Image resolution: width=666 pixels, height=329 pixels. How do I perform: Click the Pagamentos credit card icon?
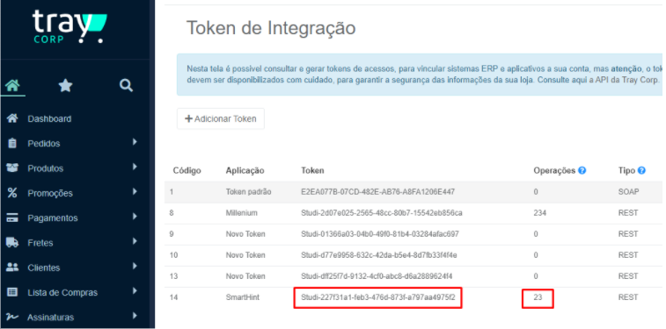[12, 218]
